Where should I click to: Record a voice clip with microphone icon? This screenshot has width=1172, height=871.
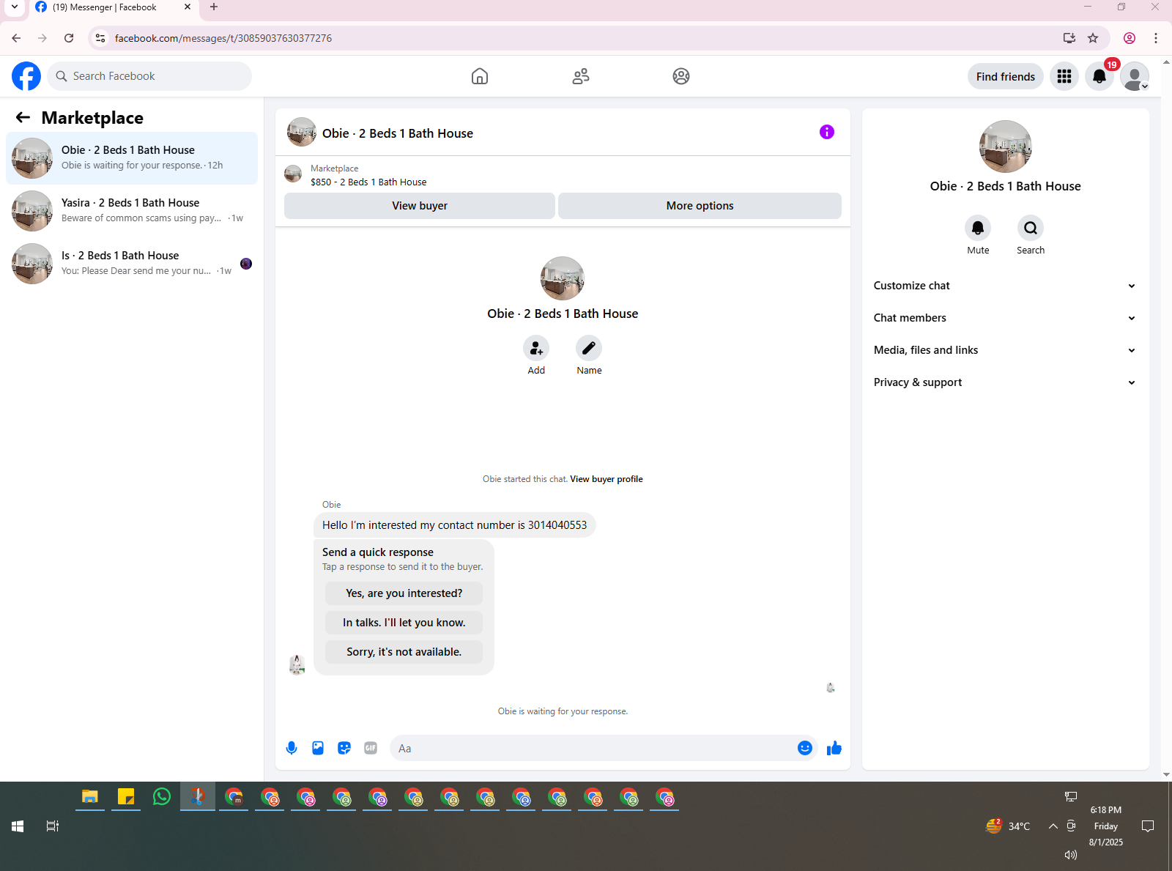click(x=292, y=748)
